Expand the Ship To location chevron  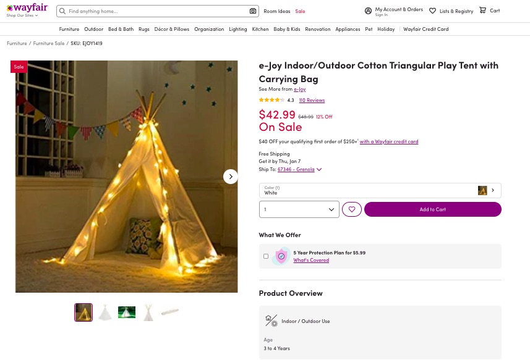click(319, 169)
